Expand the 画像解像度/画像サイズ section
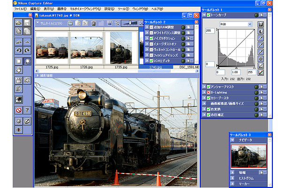Screen dimensions: 286x188 204,103
